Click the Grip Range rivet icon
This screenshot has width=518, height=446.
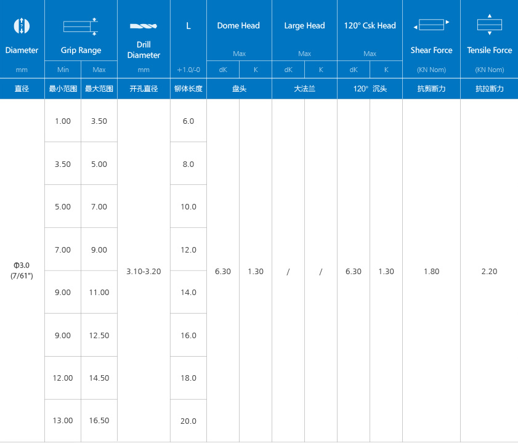[x=81, y=26]
